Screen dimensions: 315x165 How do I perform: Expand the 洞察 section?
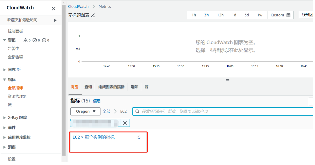tap(4, 147)
